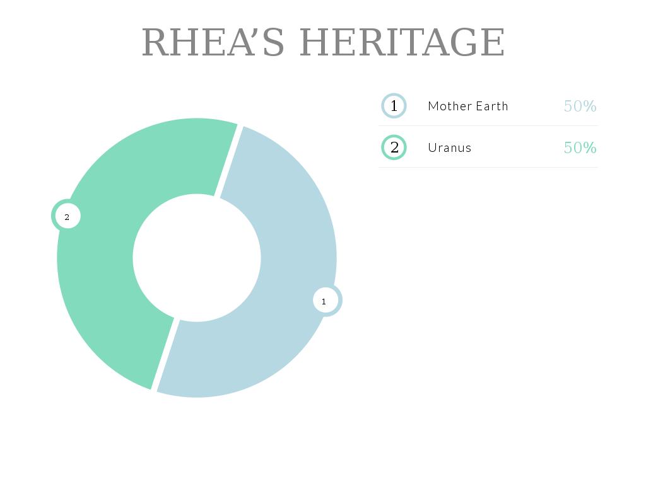Click the number 1 legend badge
Image resolution: width=646 pixels, height=484 pixels.
(394, 106)
